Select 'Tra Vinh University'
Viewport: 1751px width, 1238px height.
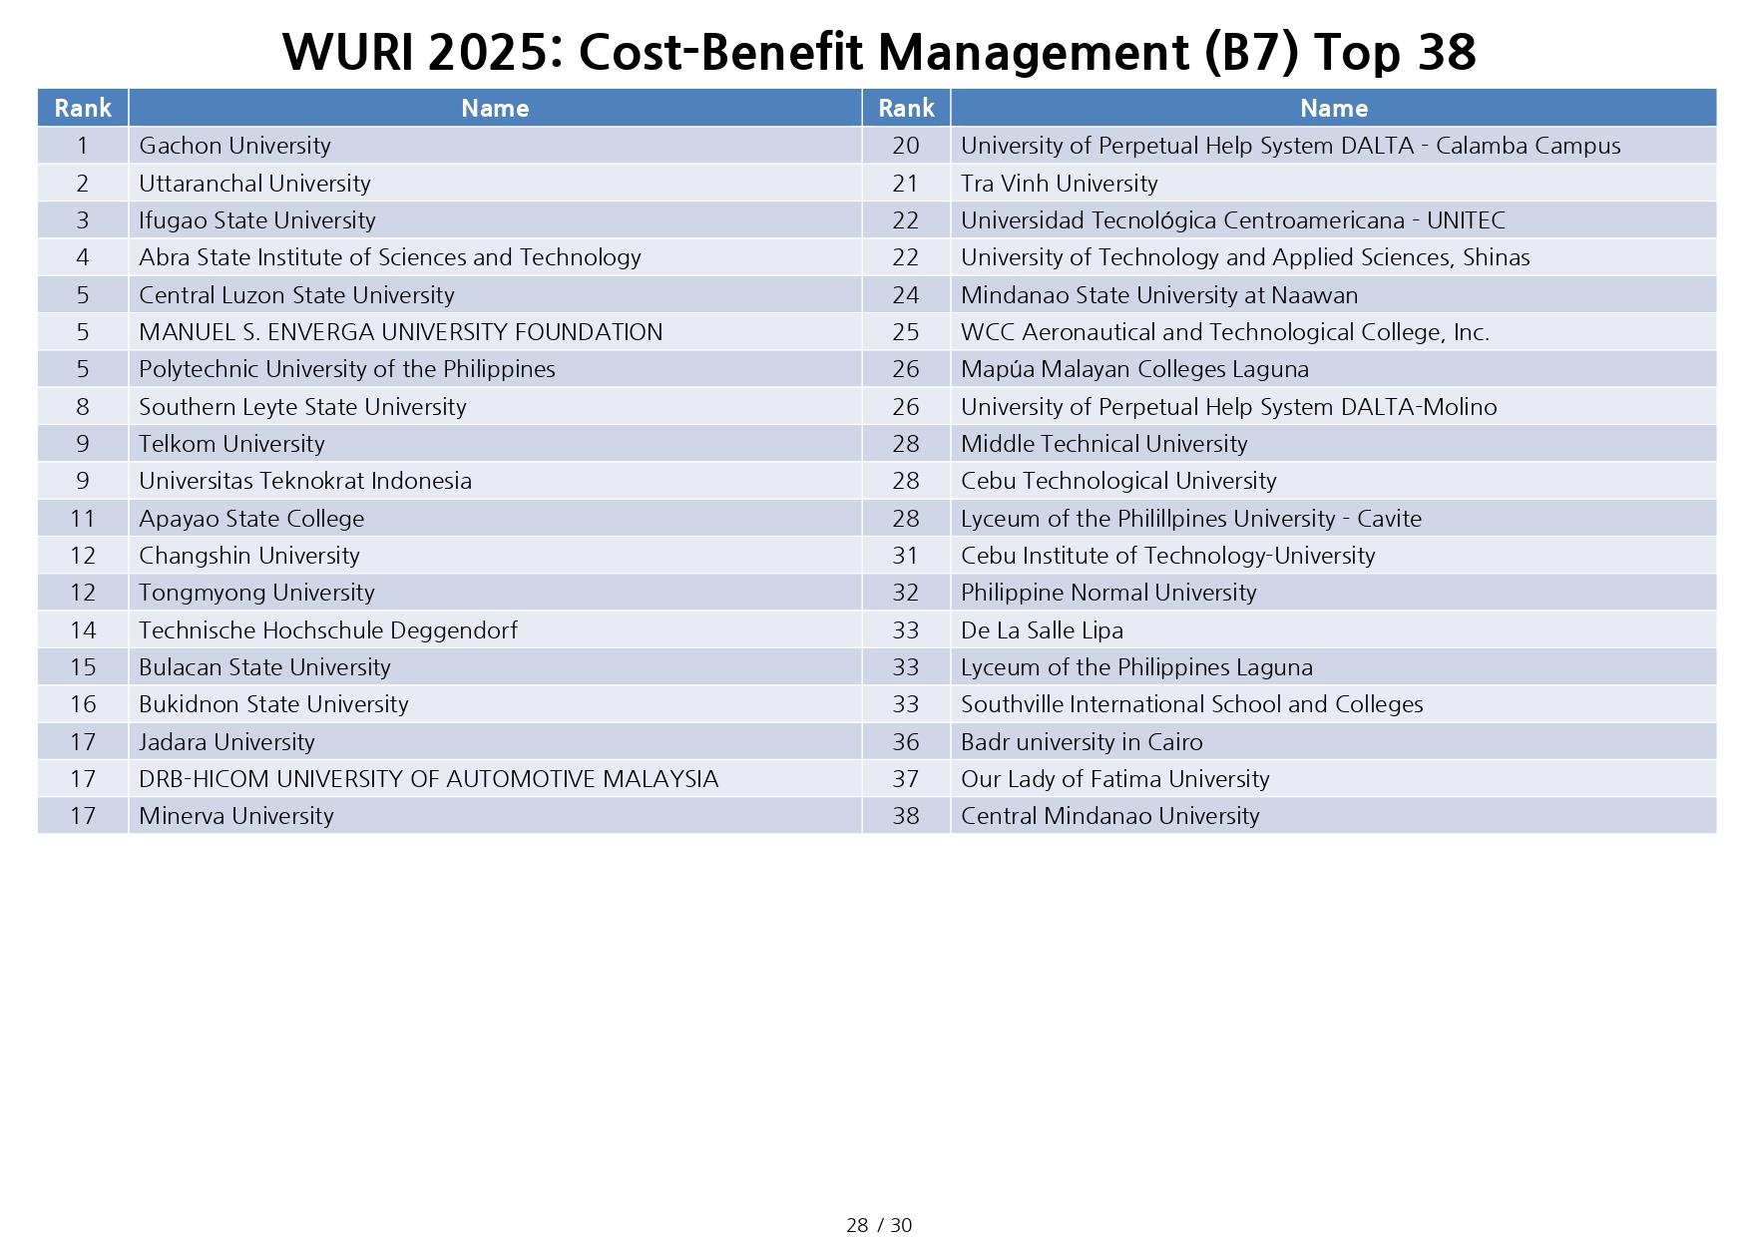pyautogui.click(x=1059, y=184)
